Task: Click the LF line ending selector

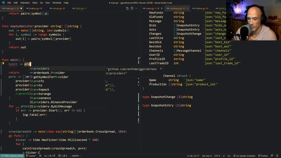Action: point(223,156)
